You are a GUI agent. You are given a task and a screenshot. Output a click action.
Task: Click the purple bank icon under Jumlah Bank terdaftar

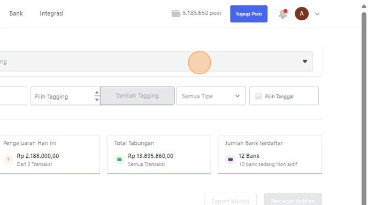231,160
